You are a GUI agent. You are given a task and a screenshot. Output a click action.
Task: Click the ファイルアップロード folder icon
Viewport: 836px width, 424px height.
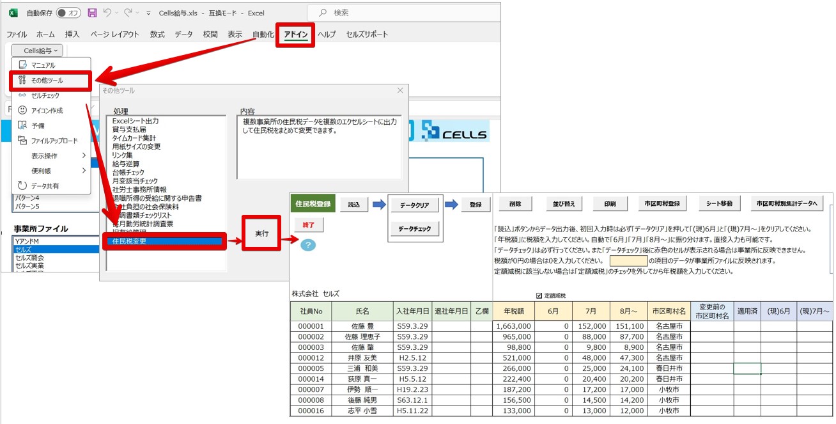pyautogui.click(x=23, y=141)
